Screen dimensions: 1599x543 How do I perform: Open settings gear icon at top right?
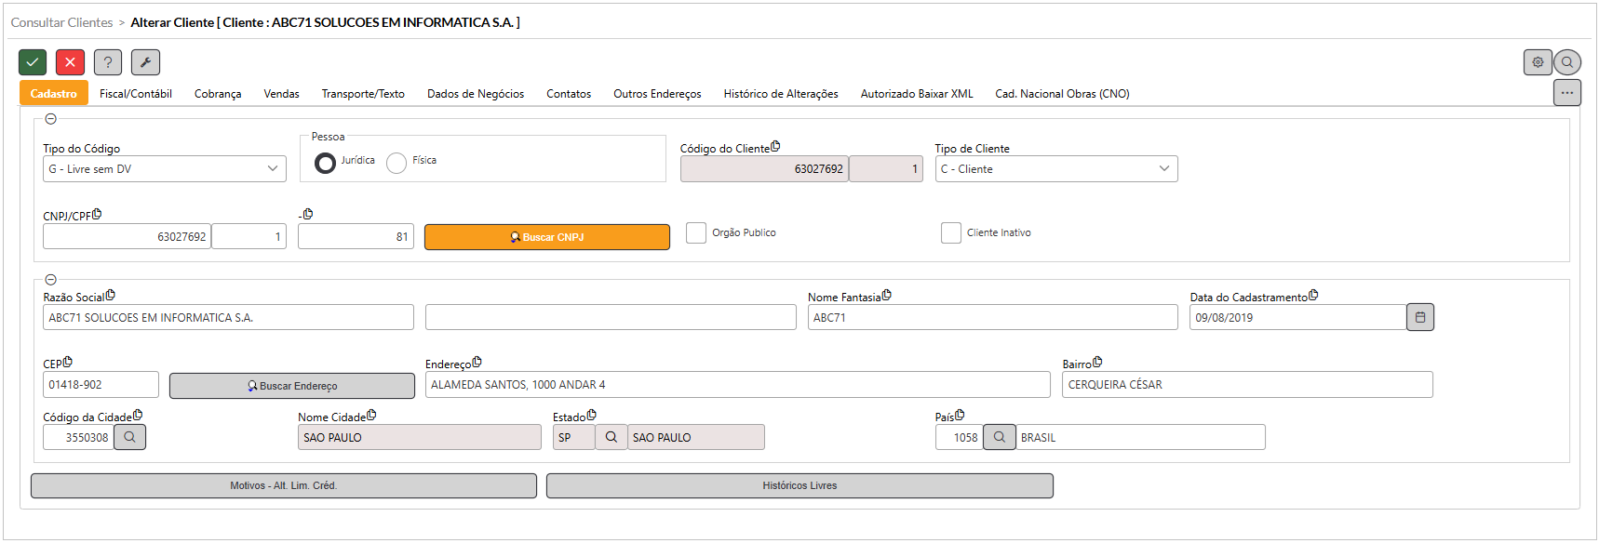pos(1538,62)
